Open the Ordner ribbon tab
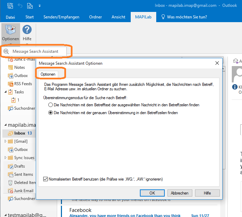 tap(95, 17)
